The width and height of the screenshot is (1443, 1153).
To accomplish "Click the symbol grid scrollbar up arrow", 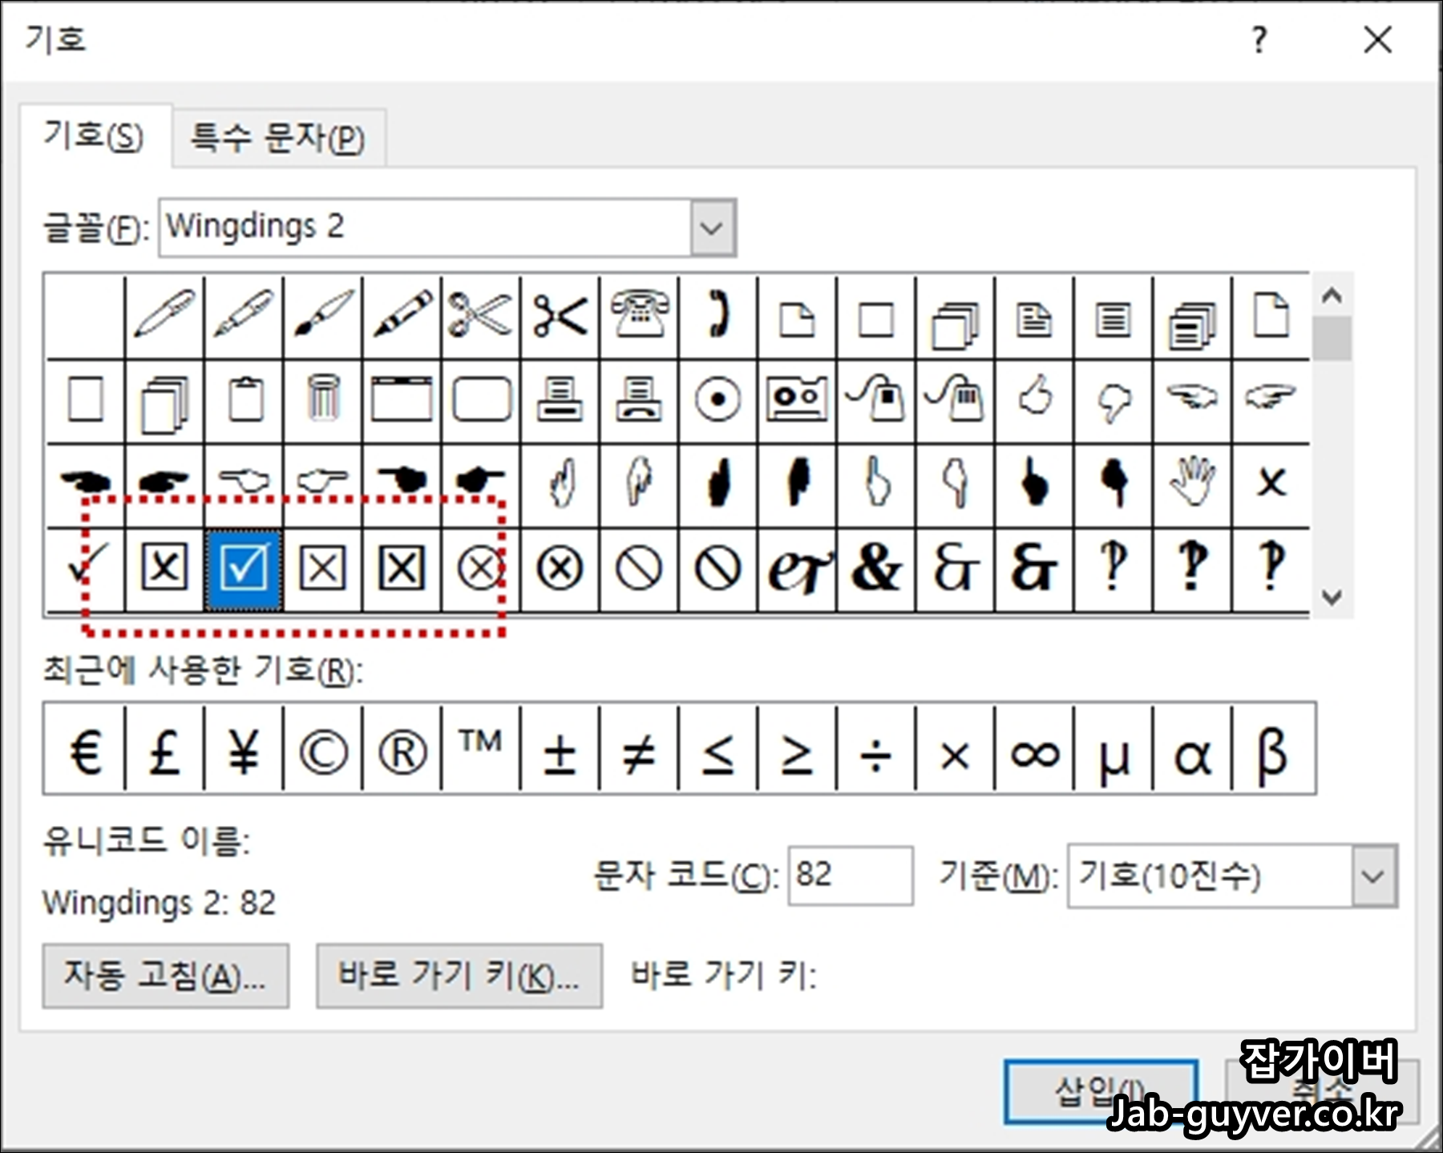I will click(x=1332, y=297).
